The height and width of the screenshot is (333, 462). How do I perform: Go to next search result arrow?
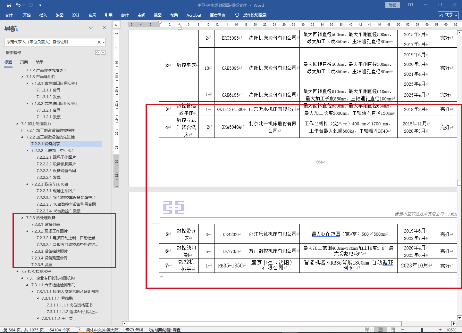pyautogui.click(x=103, y=52)
